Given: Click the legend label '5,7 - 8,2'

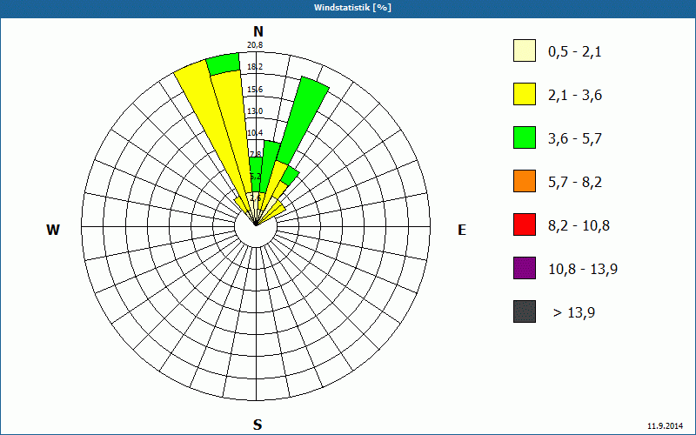Looking at the screenshot, I should point(575,183).
